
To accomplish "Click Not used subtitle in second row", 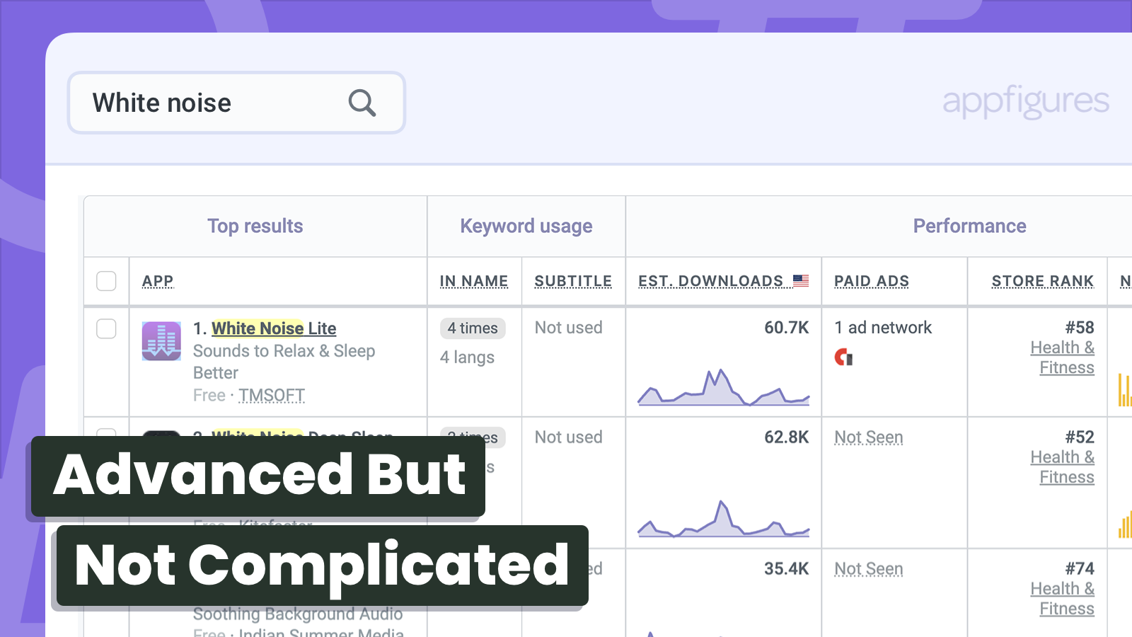I will point(568,437).
